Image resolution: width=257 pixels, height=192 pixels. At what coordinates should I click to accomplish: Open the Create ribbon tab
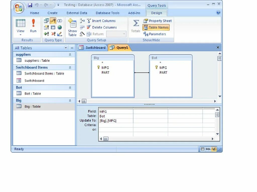(x=52, y=13)
